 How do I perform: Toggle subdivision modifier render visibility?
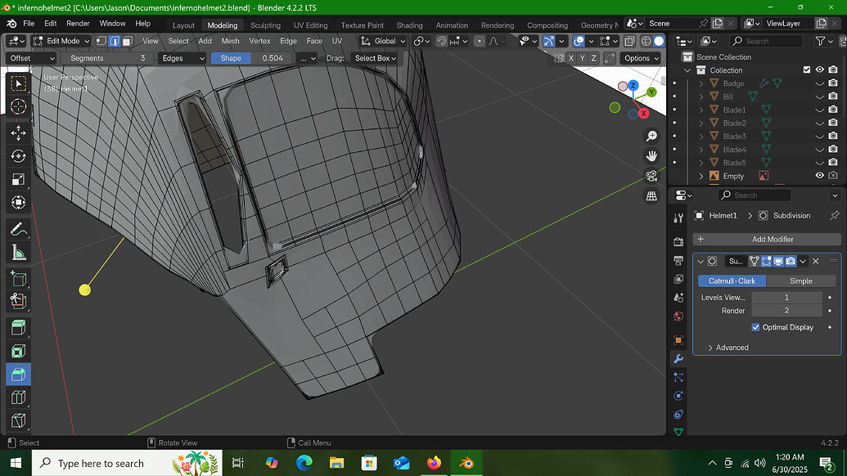pyautogui.click(x=791, y=261)
